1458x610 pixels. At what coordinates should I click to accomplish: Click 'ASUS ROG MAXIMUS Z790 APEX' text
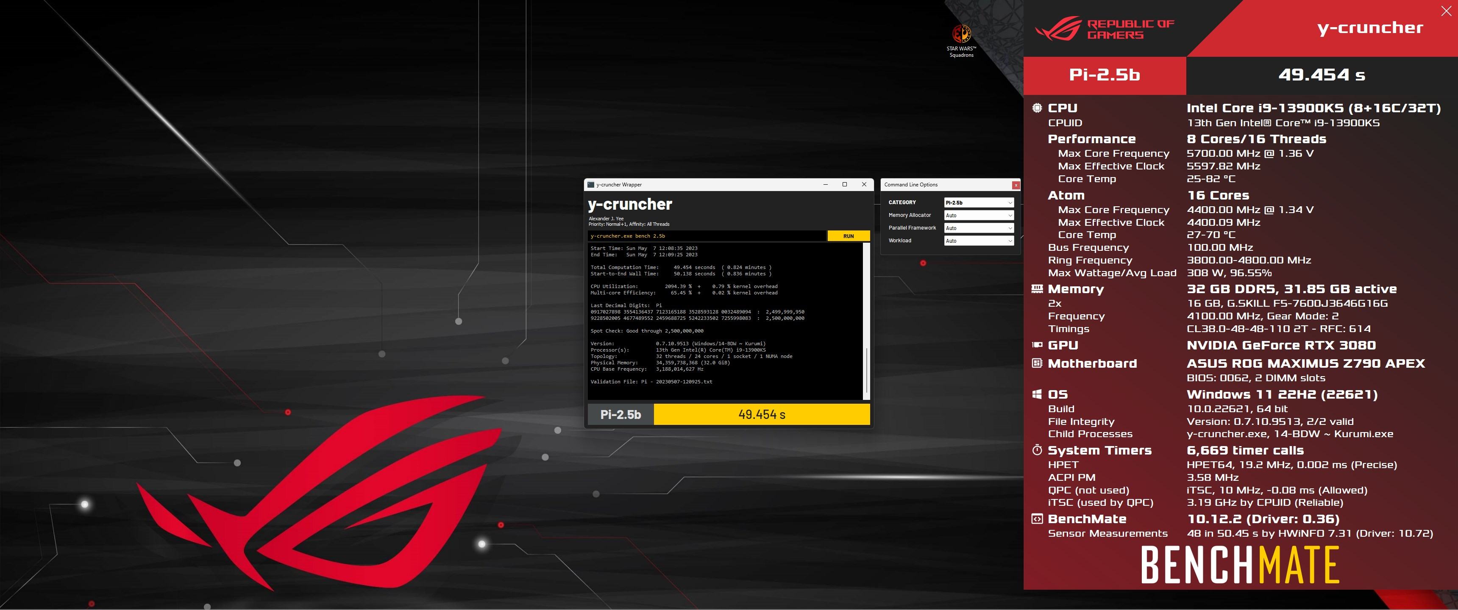(x=1306, y=363)
